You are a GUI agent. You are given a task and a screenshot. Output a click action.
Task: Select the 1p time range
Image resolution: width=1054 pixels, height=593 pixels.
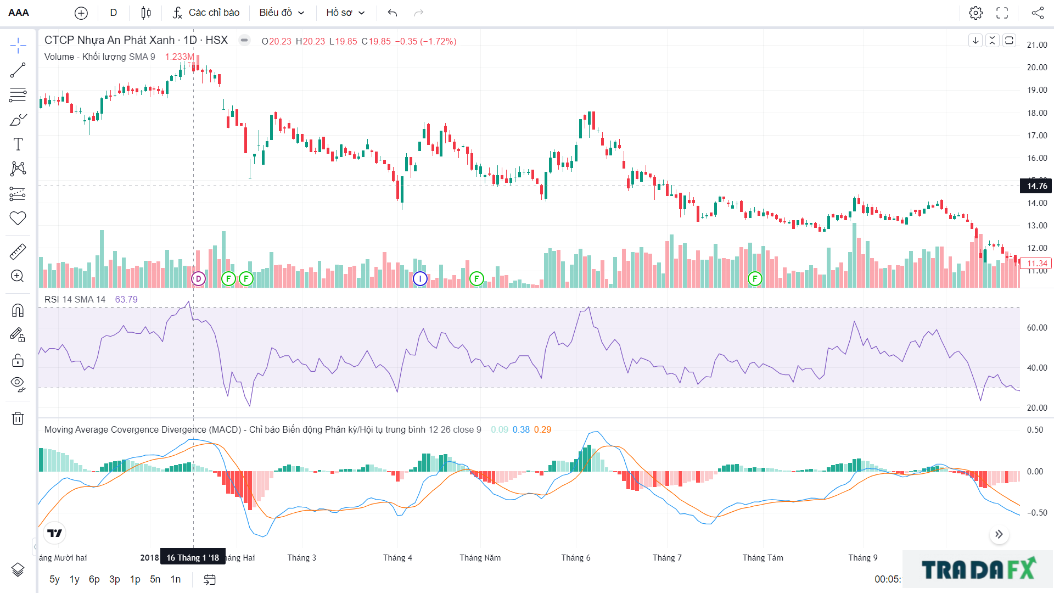(x=135, y=579)
